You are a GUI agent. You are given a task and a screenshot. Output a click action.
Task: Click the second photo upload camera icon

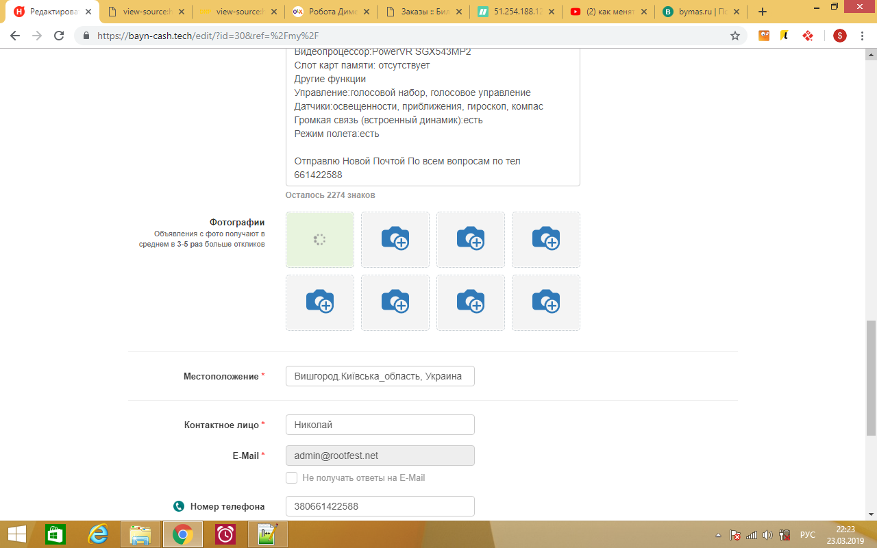(395, 239)
